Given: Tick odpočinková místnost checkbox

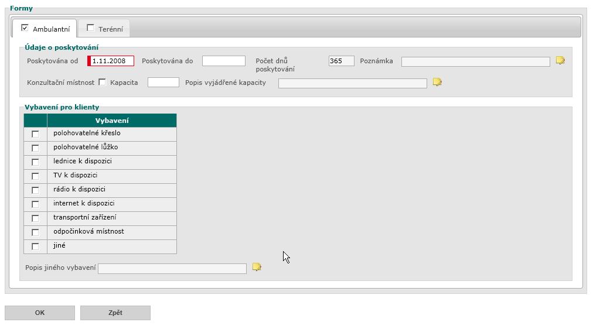Looking at the screenshot, I should pos(35,232).
